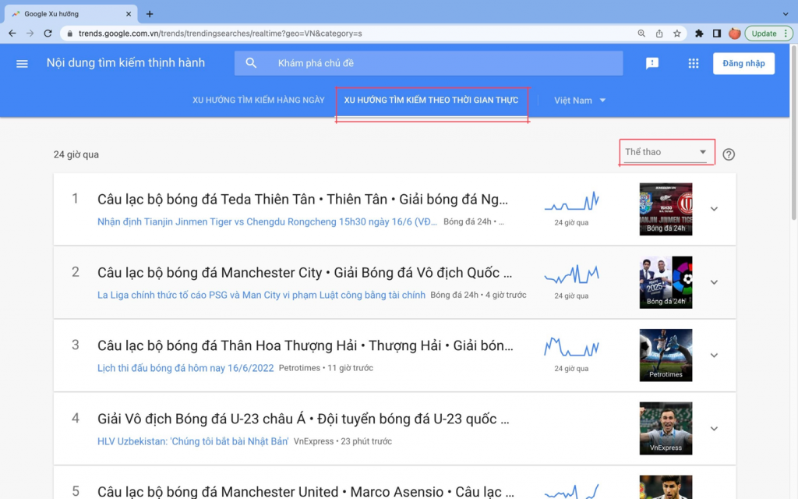The height and width of the screenshot is (499, 798).
Task: Close the Google Xu hướng tab
Action: coord(129,14)
